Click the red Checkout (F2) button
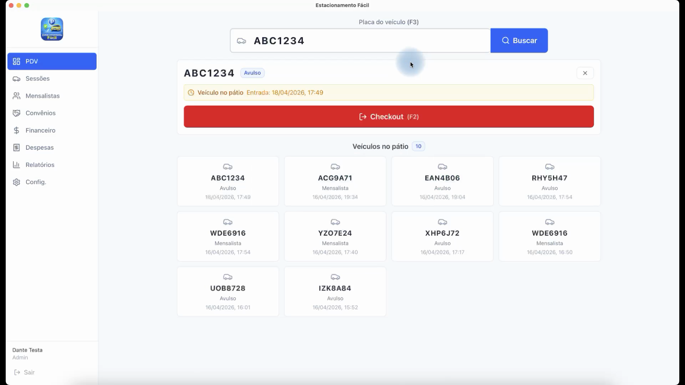This screenshot has width=685, height=385. click(x=389, y=117)
